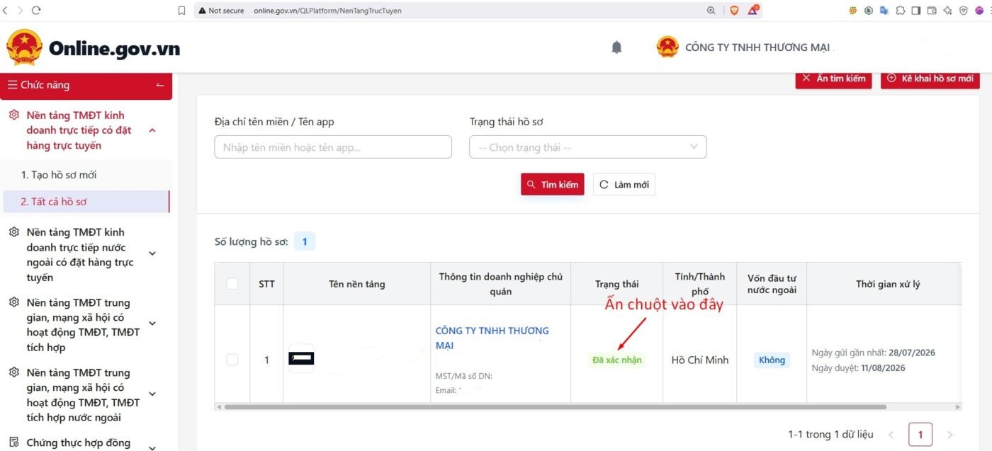This screenshot has width=992, height=451.
Task: Open the 'CÔNG TY TNHH THƯƠNG MẠI' link in row 1
Action: (492, 338)
